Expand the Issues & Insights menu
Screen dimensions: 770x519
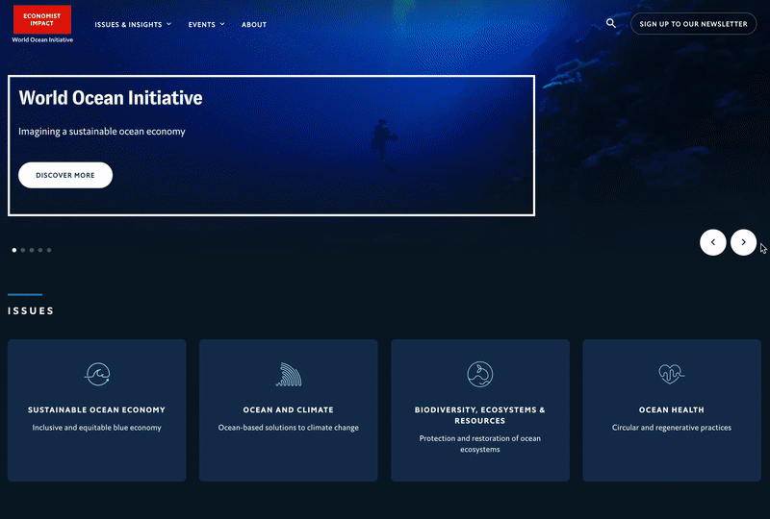click(x=133, y=24)
